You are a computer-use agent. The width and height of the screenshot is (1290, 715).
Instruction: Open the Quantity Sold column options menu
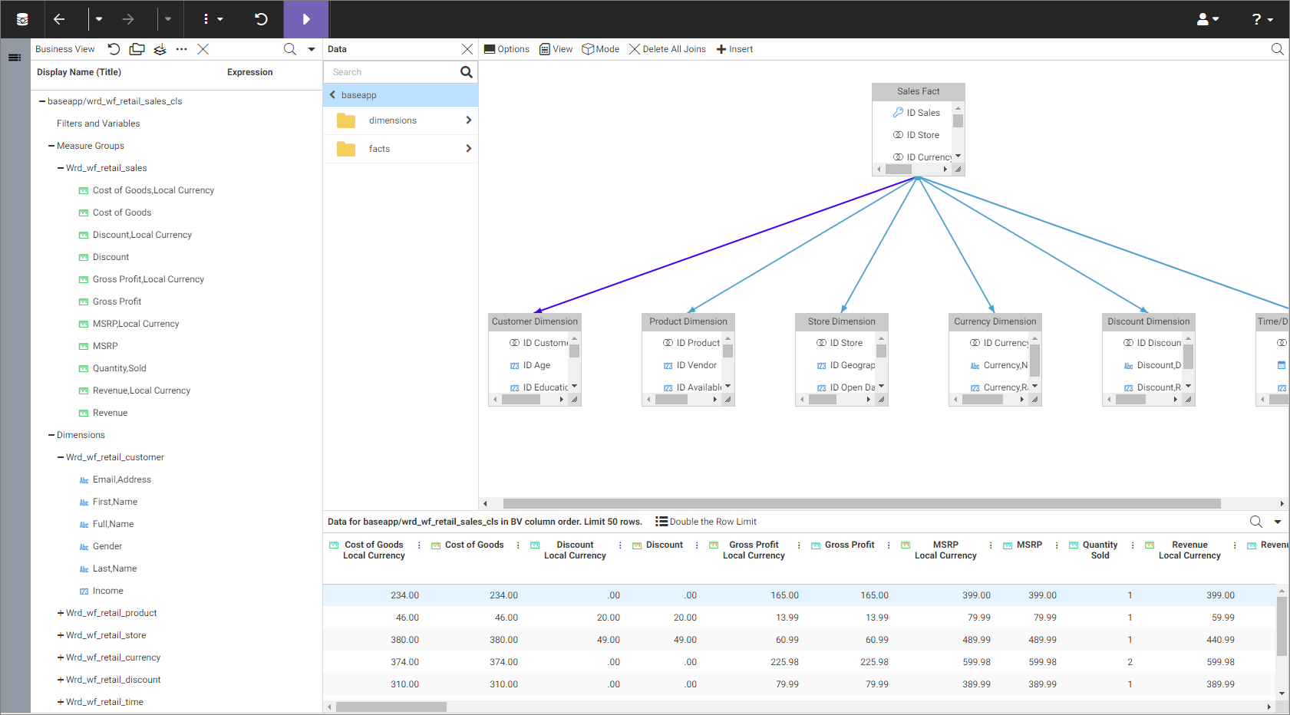click(x=1133, y=545)
